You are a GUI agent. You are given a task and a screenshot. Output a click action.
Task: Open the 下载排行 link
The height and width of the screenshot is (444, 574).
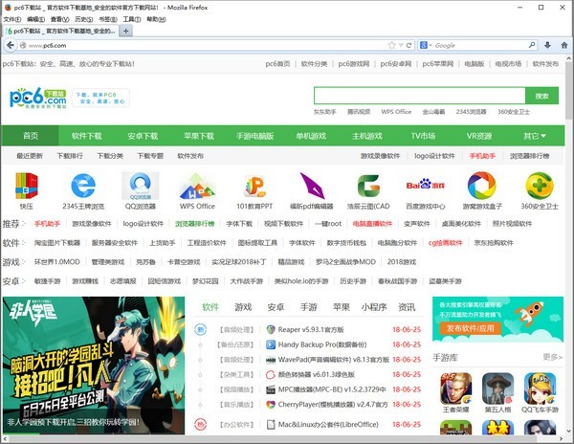(70, 156)
